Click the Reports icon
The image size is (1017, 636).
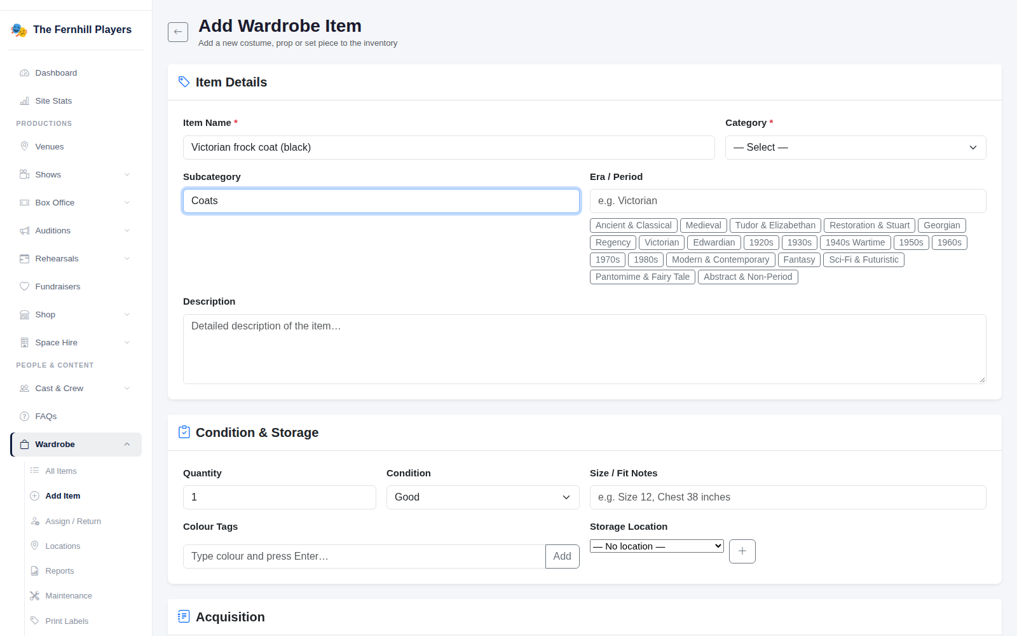(x=35, y=571)
